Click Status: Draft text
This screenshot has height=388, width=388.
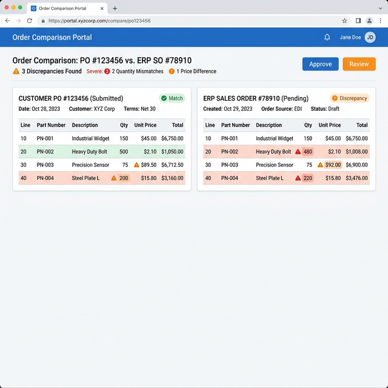coord(325,109)
